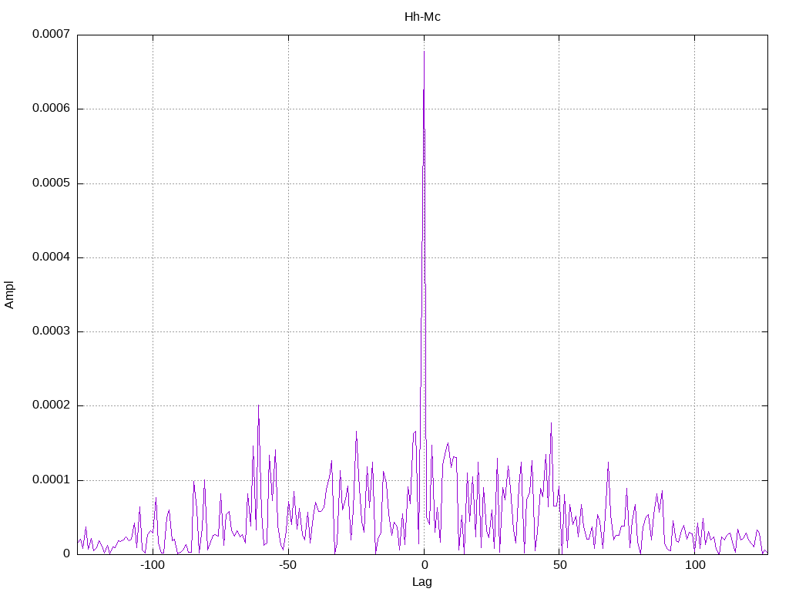This screenshot has width=789, height=592.
Task: Click the 0.0002 peak near lag -60
Action: pyautogui.click(x=258, y=405)
